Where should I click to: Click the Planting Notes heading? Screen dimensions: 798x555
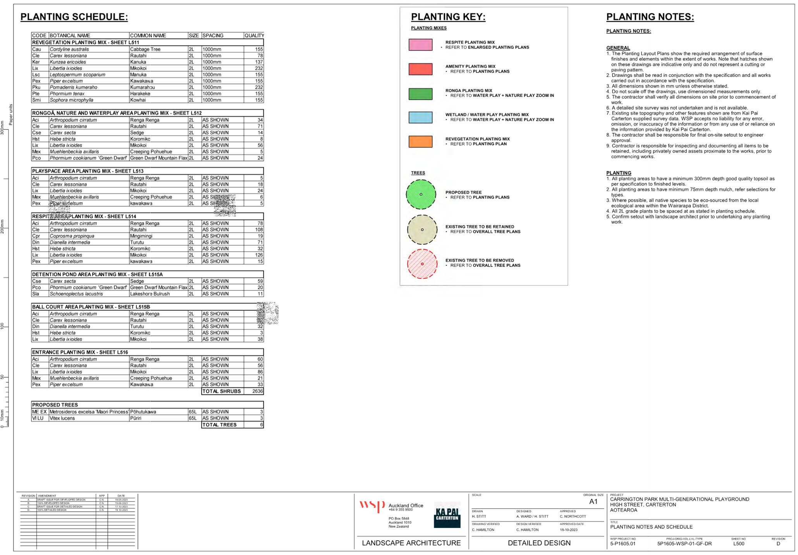[650, 17]
